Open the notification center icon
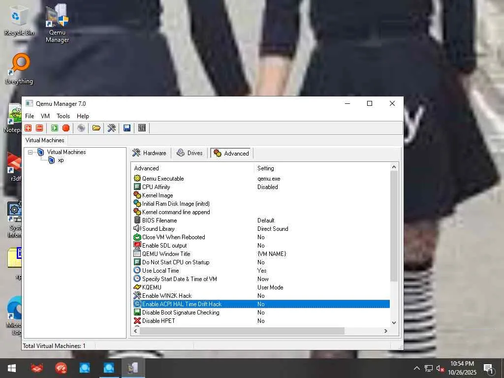Screen dimensions: 504x378 click(x=489, y=368)
